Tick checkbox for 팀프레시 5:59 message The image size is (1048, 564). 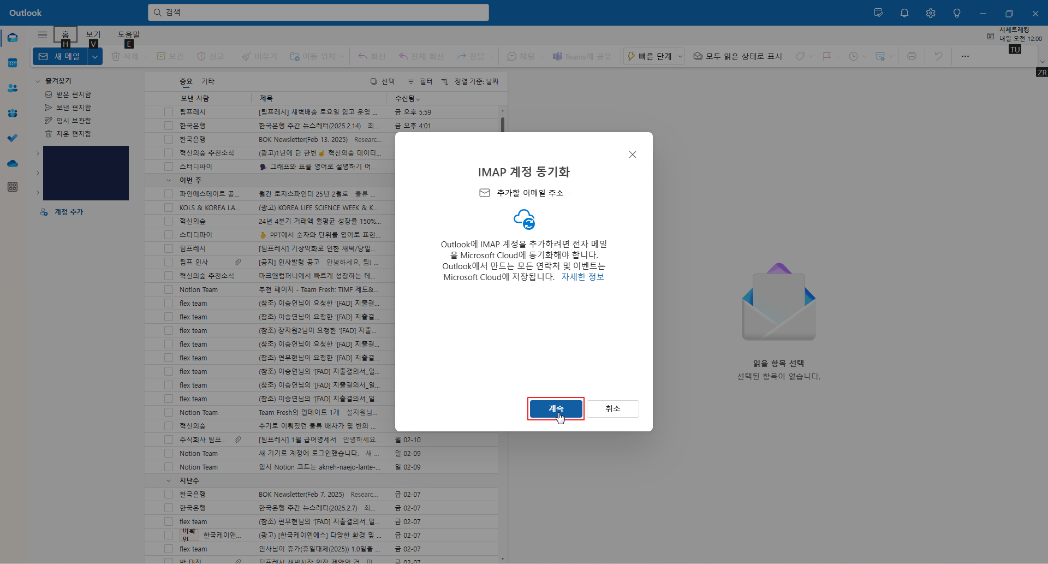[169, 112]
